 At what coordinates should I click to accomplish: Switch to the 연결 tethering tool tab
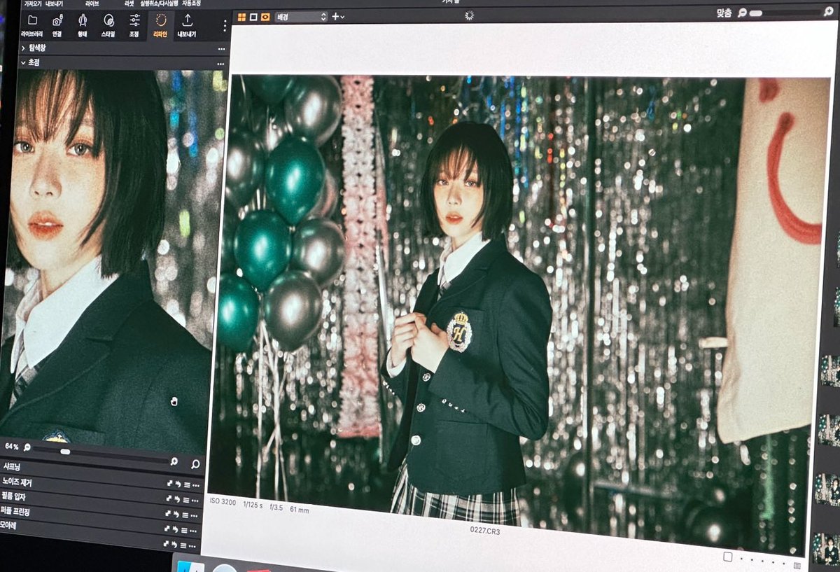(x=57, y=26)
